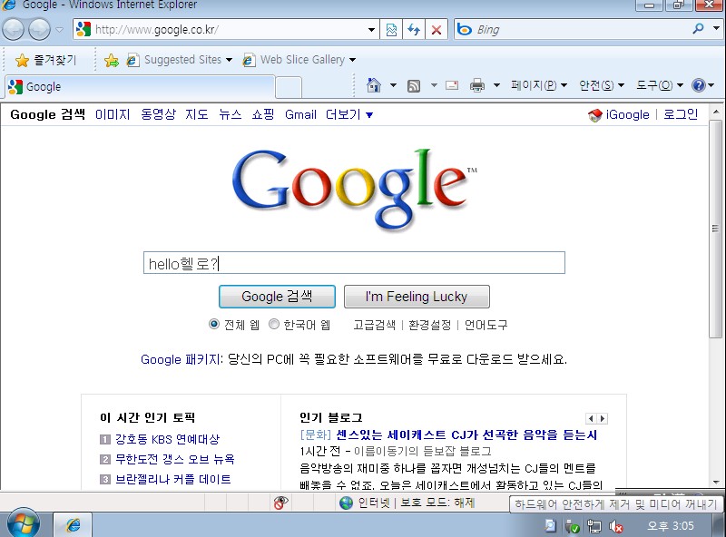
Task: Click the browser Back arrow button
Action: pos(14,30)
